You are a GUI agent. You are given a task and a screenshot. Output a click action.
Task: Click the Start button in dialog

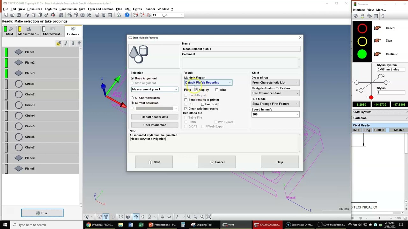pyautogui.click(x=154, y=162)
